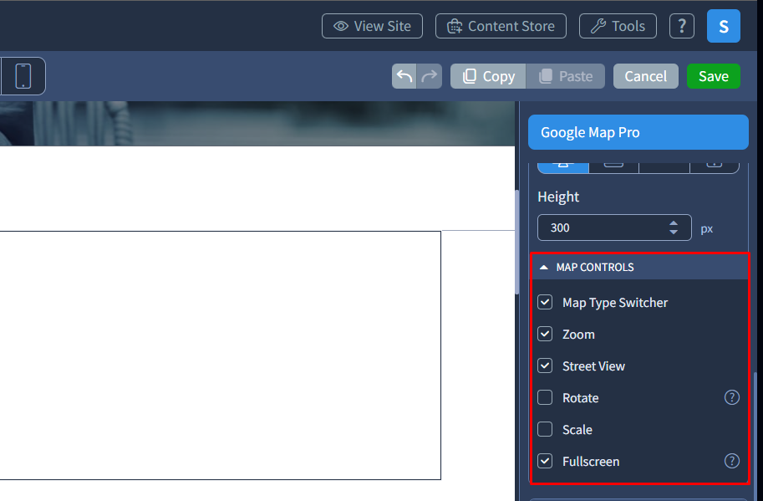Open the user account avatar S
Viewport: 763px width, 501px height.
[x=723, y=26]
